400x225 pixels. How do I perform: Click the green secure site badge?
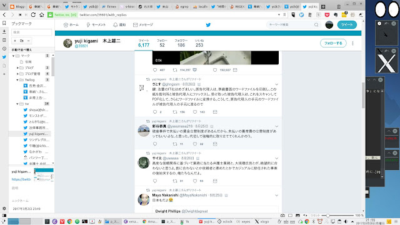coord(62,15)
